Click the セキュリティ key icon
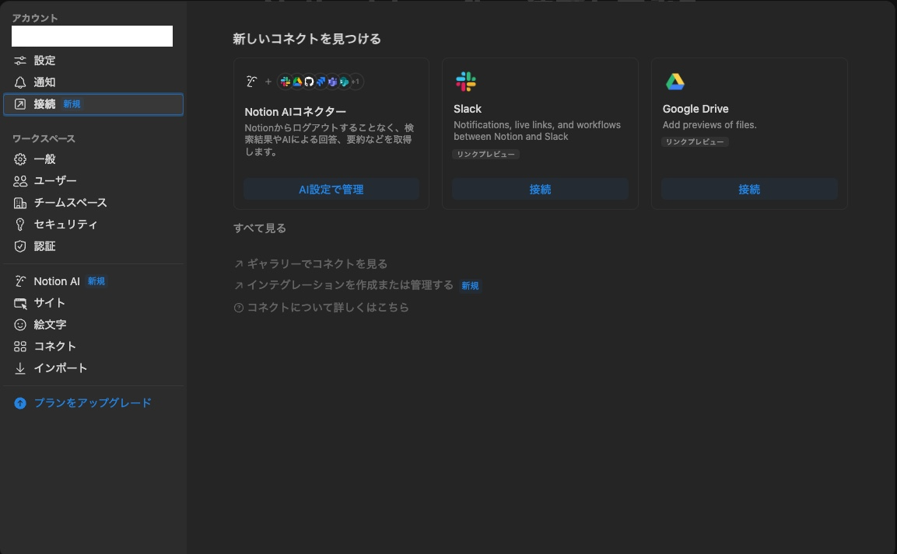The width and height of the screenshot is (897, 554). 20,225
